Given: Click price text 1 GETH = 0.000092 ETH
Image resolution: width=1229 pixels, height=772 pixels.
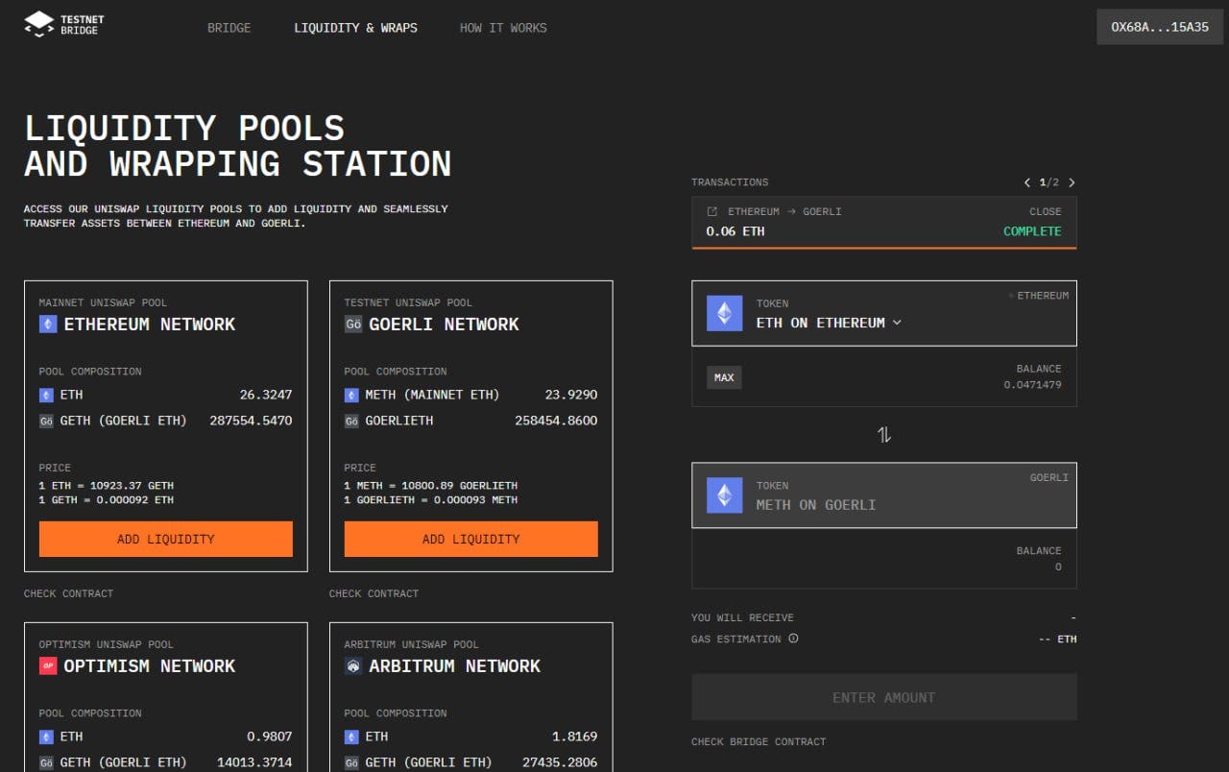Looking at the screenshot, I should 107,500.
